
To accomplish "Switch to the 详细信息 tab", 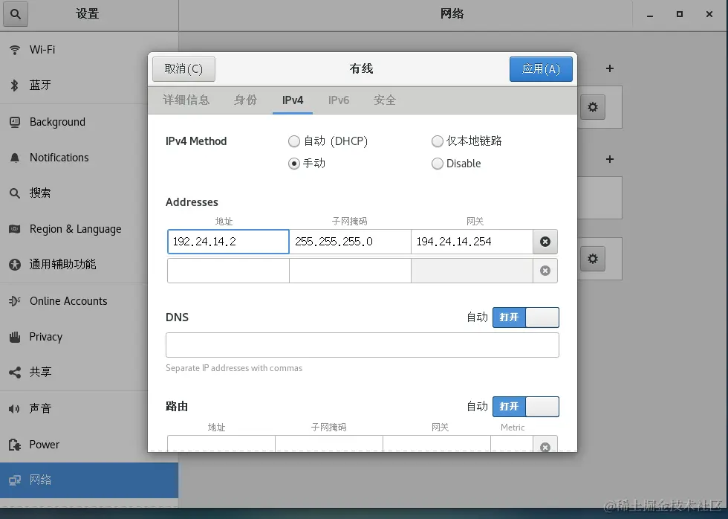I will click(186, 100).
